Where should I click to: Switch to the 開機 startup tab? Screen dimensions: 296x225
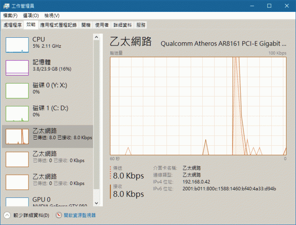(x=86, y=25)
